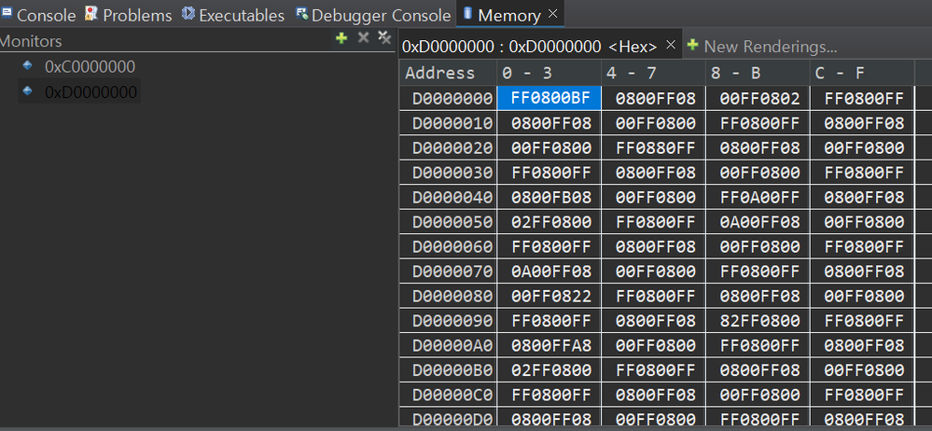Click the Monitors panel title

click(30, 41)
